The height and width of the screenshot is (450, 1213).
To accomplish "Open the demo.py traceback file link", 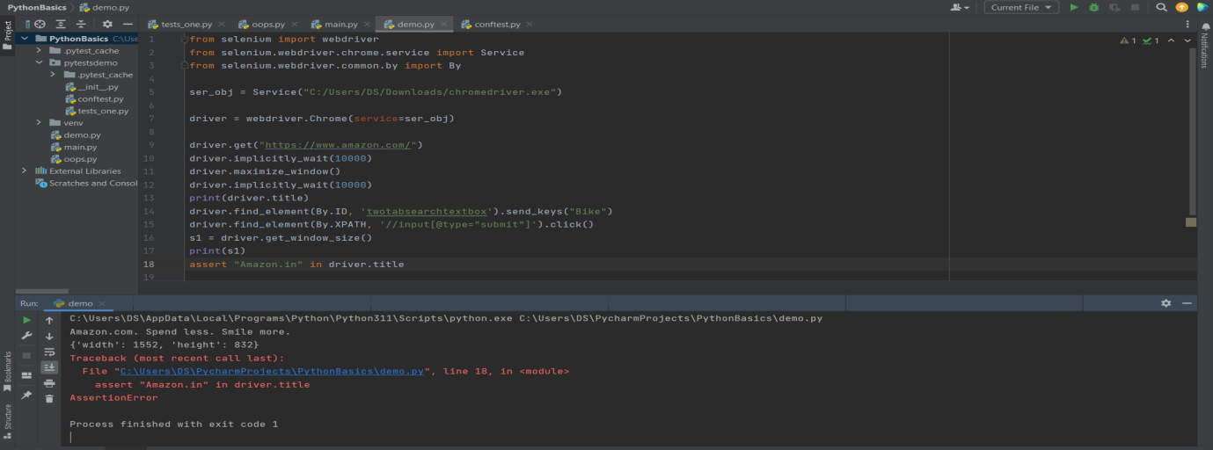I will point(272,372).
